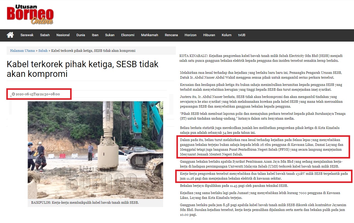Click the Sabah breadcrumb link
This screenshot has height=223, width=354.
43,51
